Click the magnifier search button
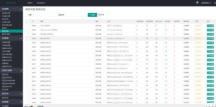 tap(92, 15)
